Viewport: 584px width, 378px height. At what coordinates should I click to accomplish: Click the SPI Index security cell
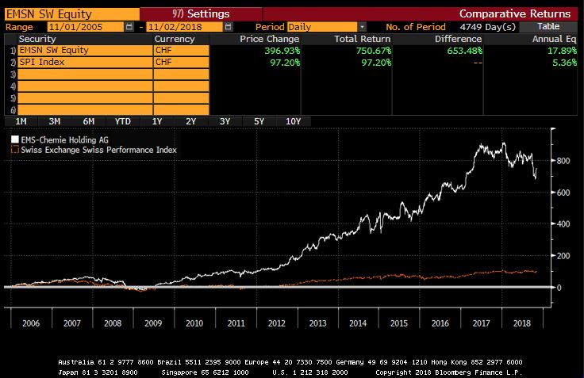85,62
